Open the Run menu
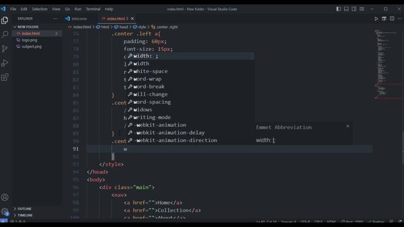Screen dimensions: 404x227 tap(78, 9)
